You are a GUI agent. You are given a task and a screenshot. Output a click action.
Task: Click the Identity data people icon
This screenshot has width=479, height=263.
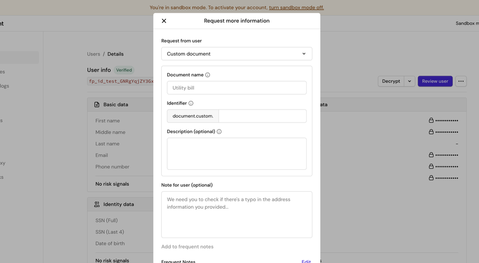(x=97, y=204)
